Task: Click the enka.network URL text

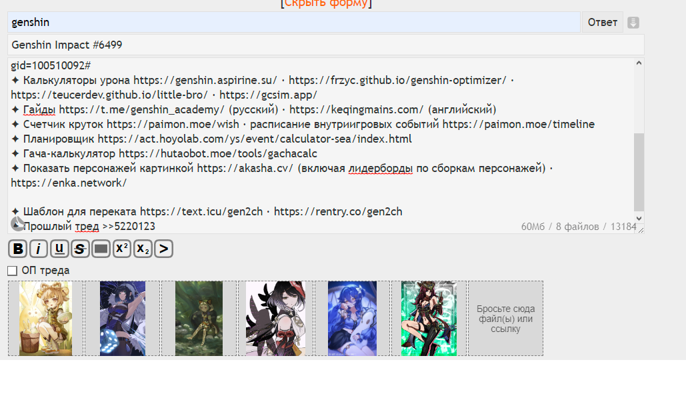Action: [x=69, y=183]
